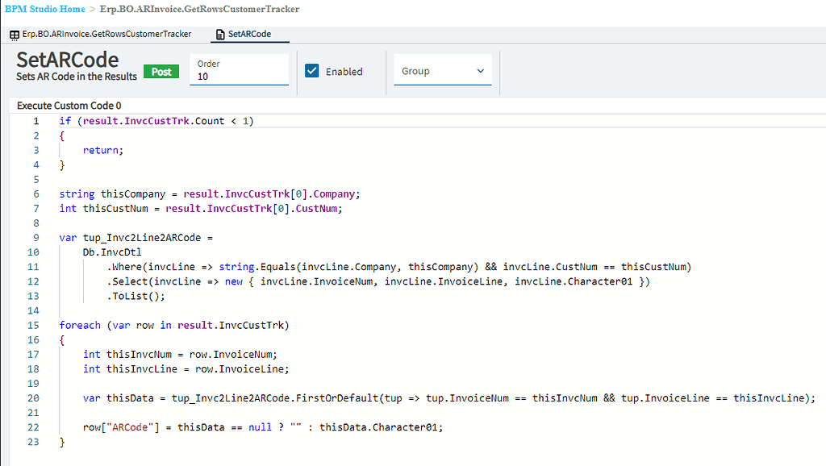Enable the checkbox next to Enabled label
Viewport: 826px width, 466px height.
(x=311, y=70)
